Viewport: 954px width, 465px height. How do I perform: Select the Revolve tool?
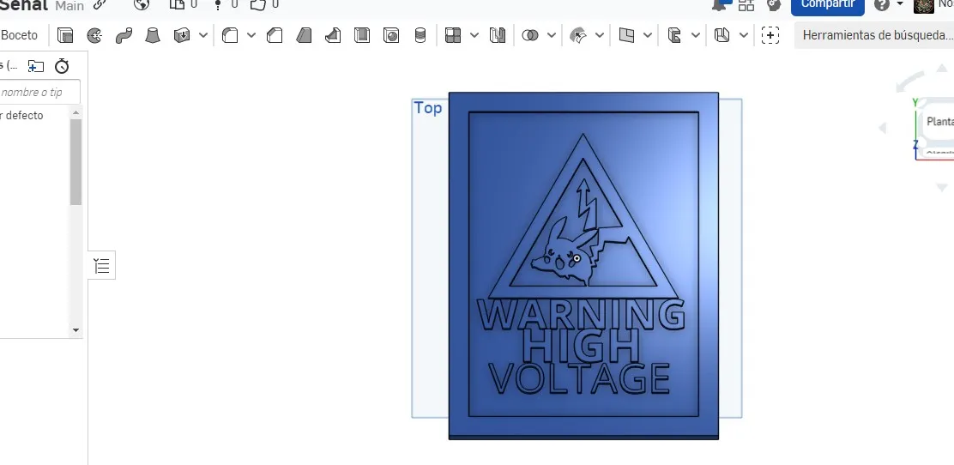coord(94,35)
